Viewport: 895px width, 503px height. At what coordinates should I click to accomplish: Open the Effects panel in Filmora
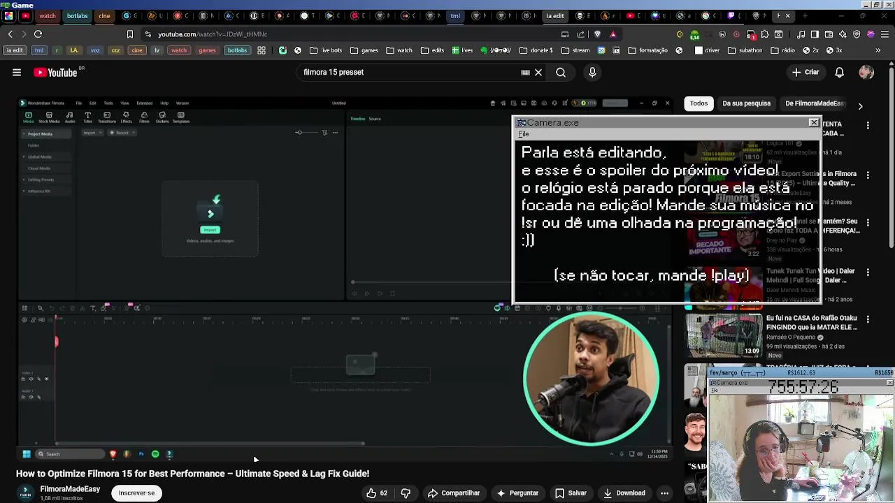coord(126,117)
